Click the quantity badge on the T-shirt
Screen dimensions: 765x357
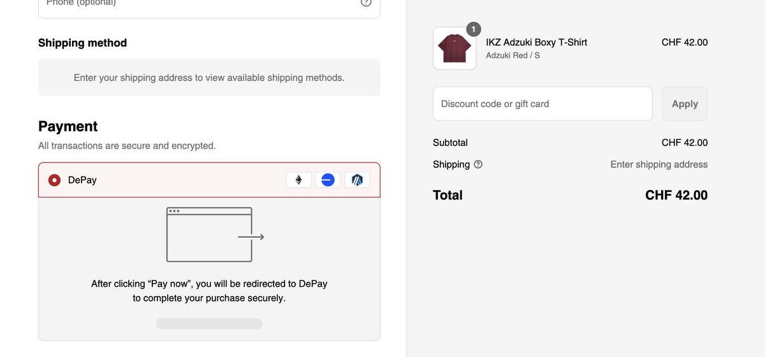(x=474, y=29)
